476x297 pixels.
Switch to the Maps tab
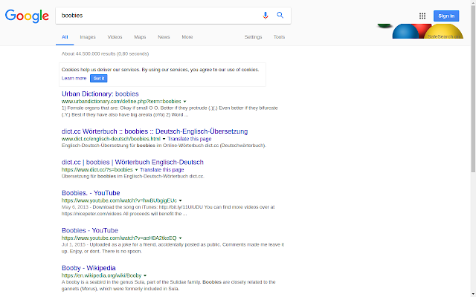pyautogui.click(x=140, y=37)
